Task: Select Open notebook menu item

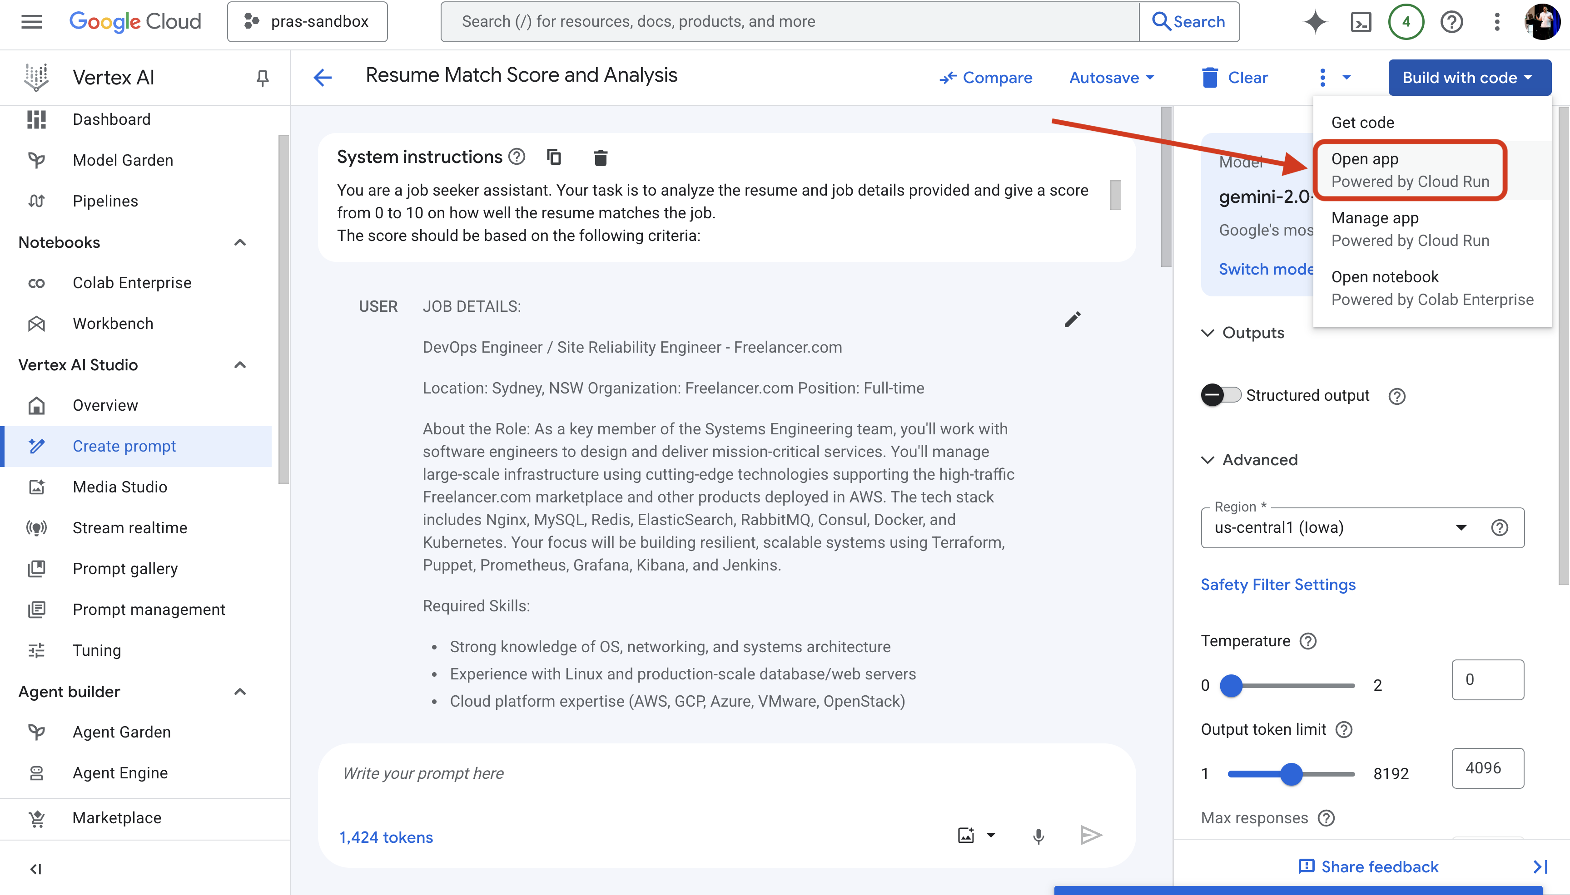Action: coord(1432,288)
